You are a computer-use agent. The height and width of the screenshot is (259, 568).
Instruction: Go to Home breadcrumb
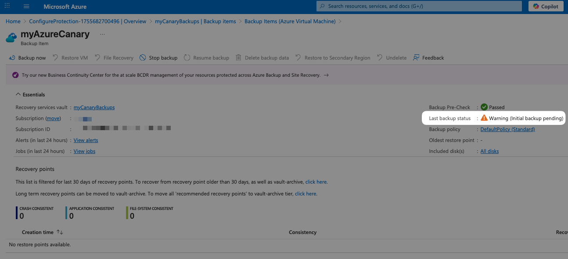click(x=13, y=21)
